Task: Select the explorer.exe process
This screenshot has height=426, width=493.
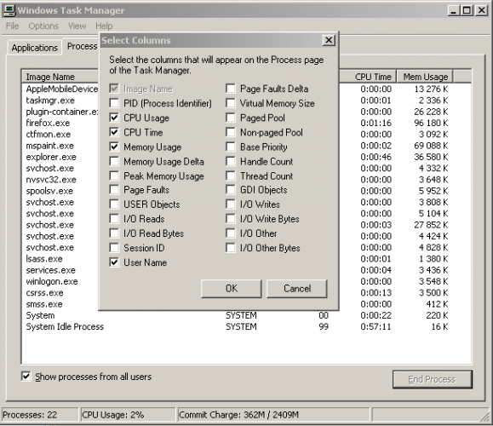Action: pos(51,157)
